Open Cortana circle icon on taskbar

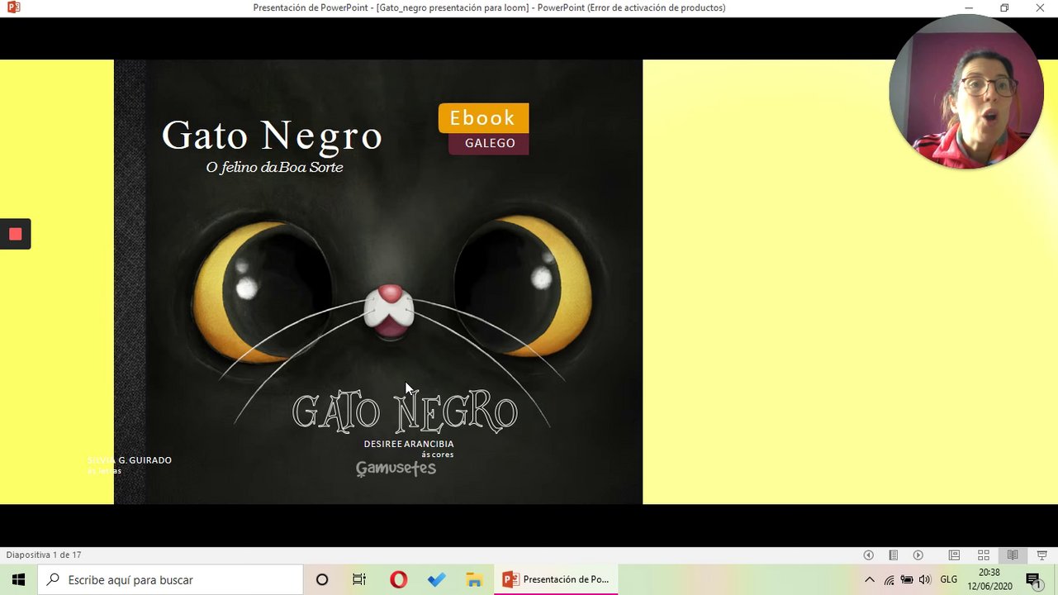[x=322, y=580]
